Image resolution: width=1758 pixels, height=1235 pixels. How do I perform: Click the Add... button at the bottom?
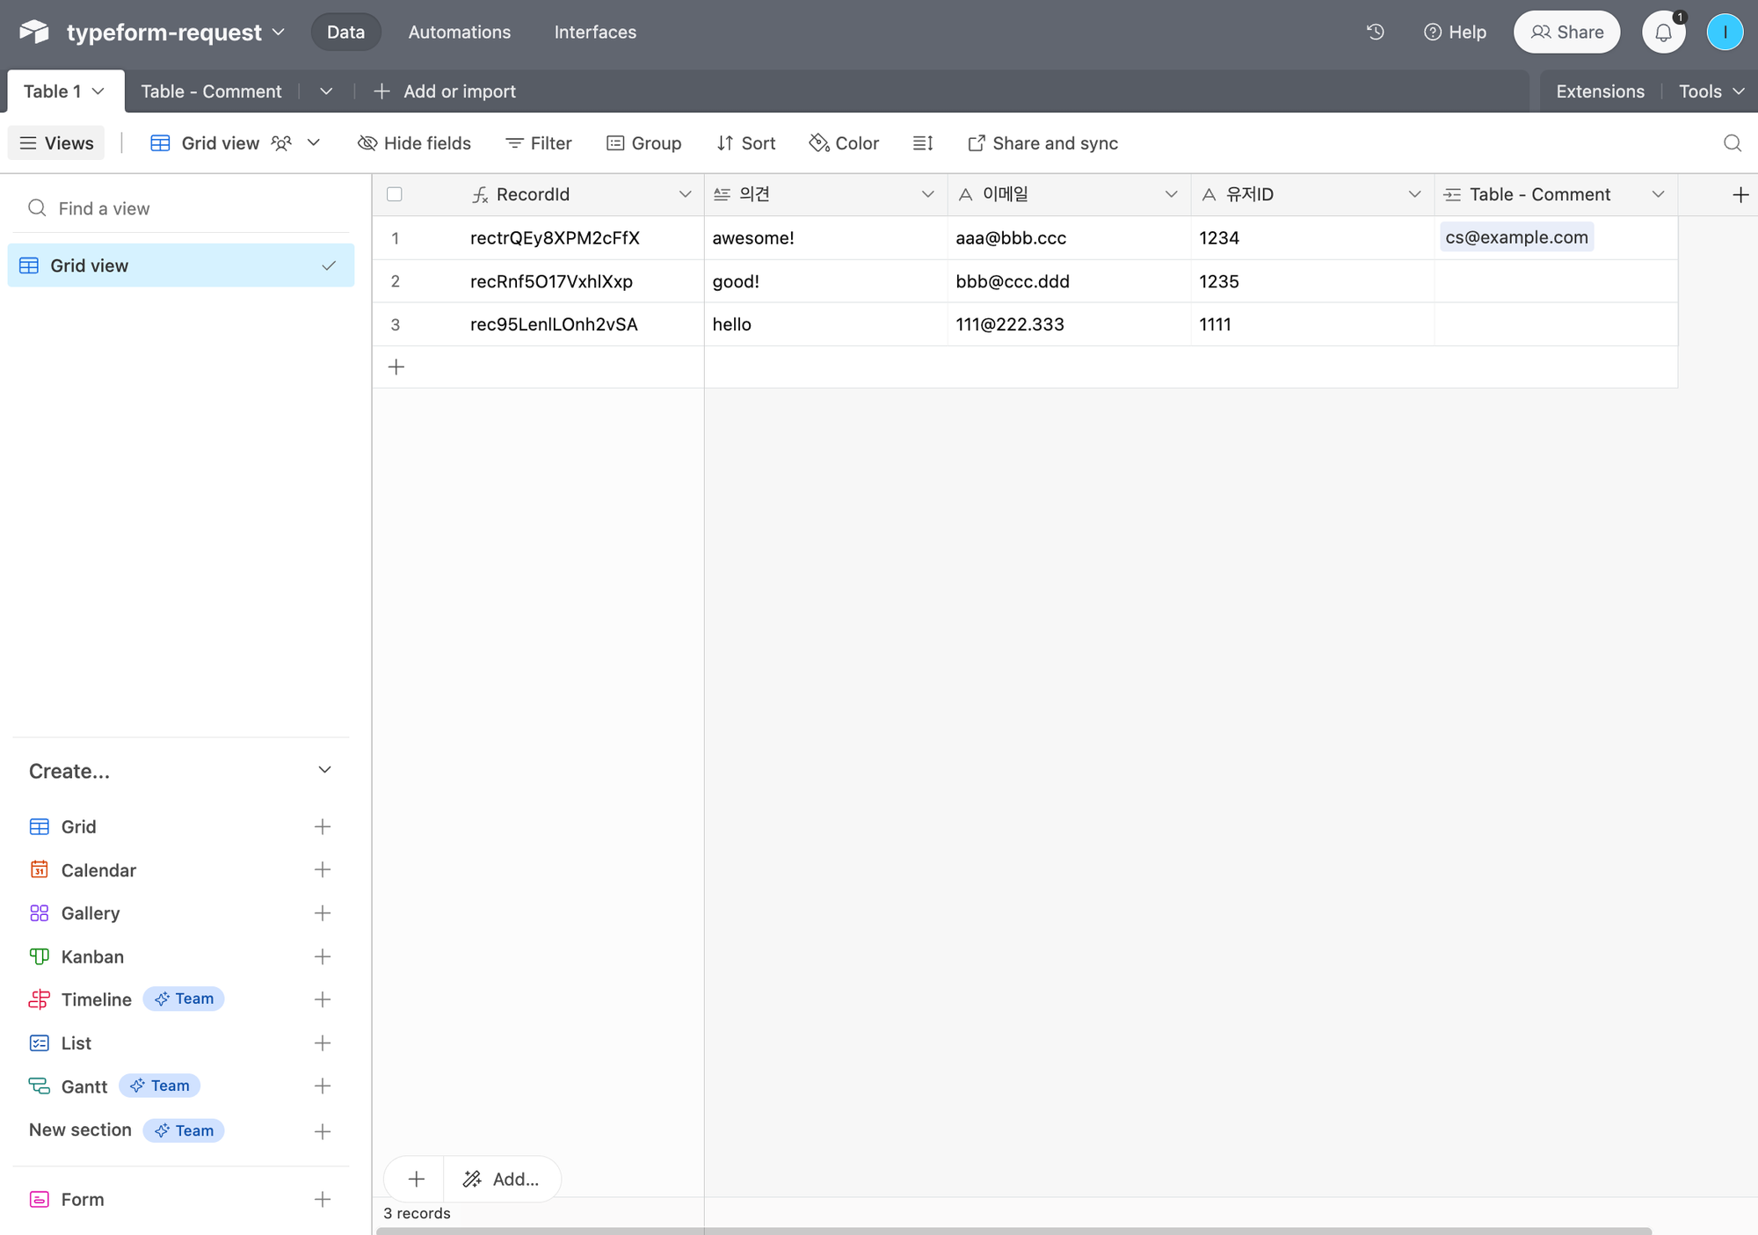(x=502, y=1180)
